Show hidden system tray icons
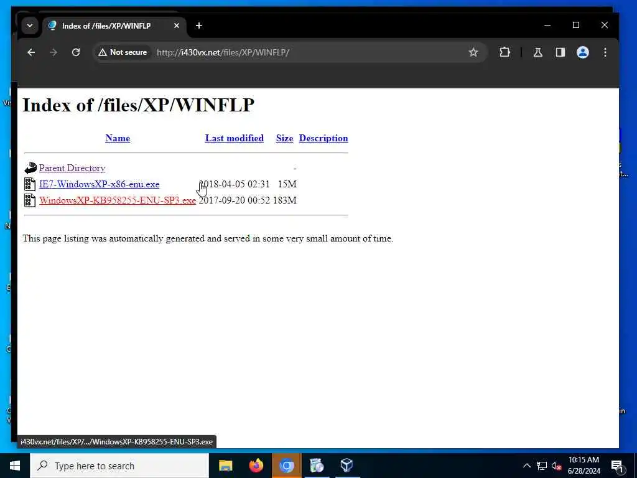 tap(526, 466)
